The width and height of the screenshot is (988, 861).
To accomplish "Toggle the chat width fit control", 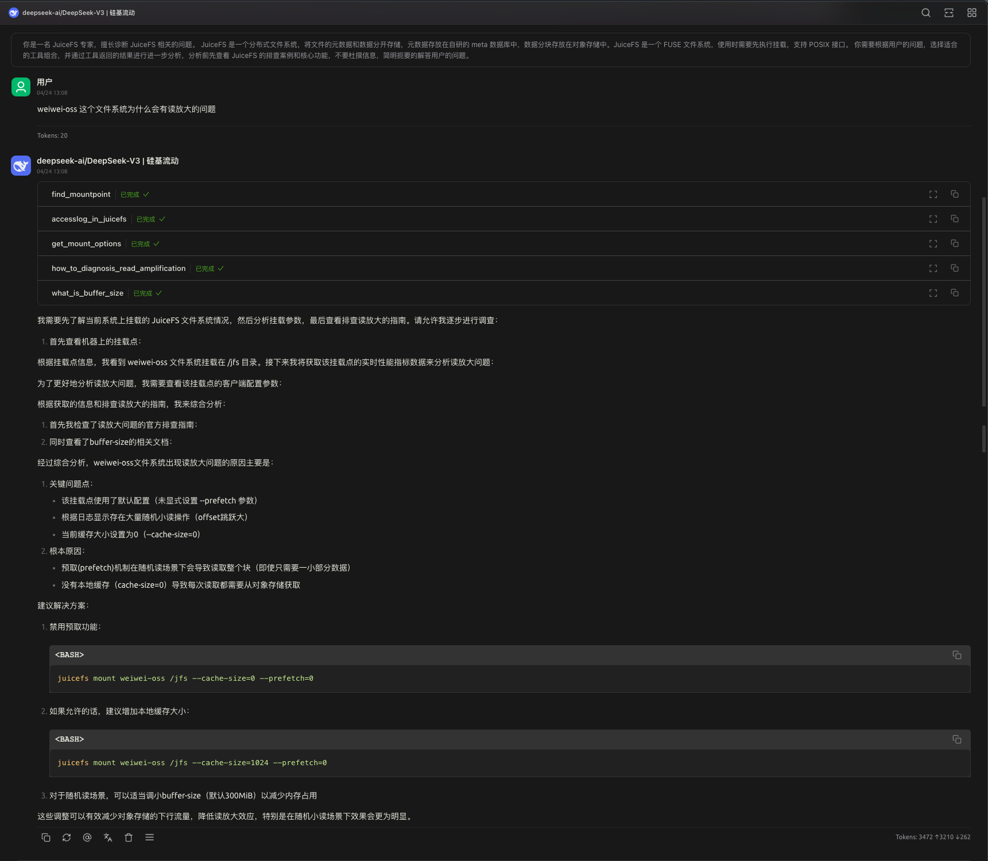I will point(948,12).
